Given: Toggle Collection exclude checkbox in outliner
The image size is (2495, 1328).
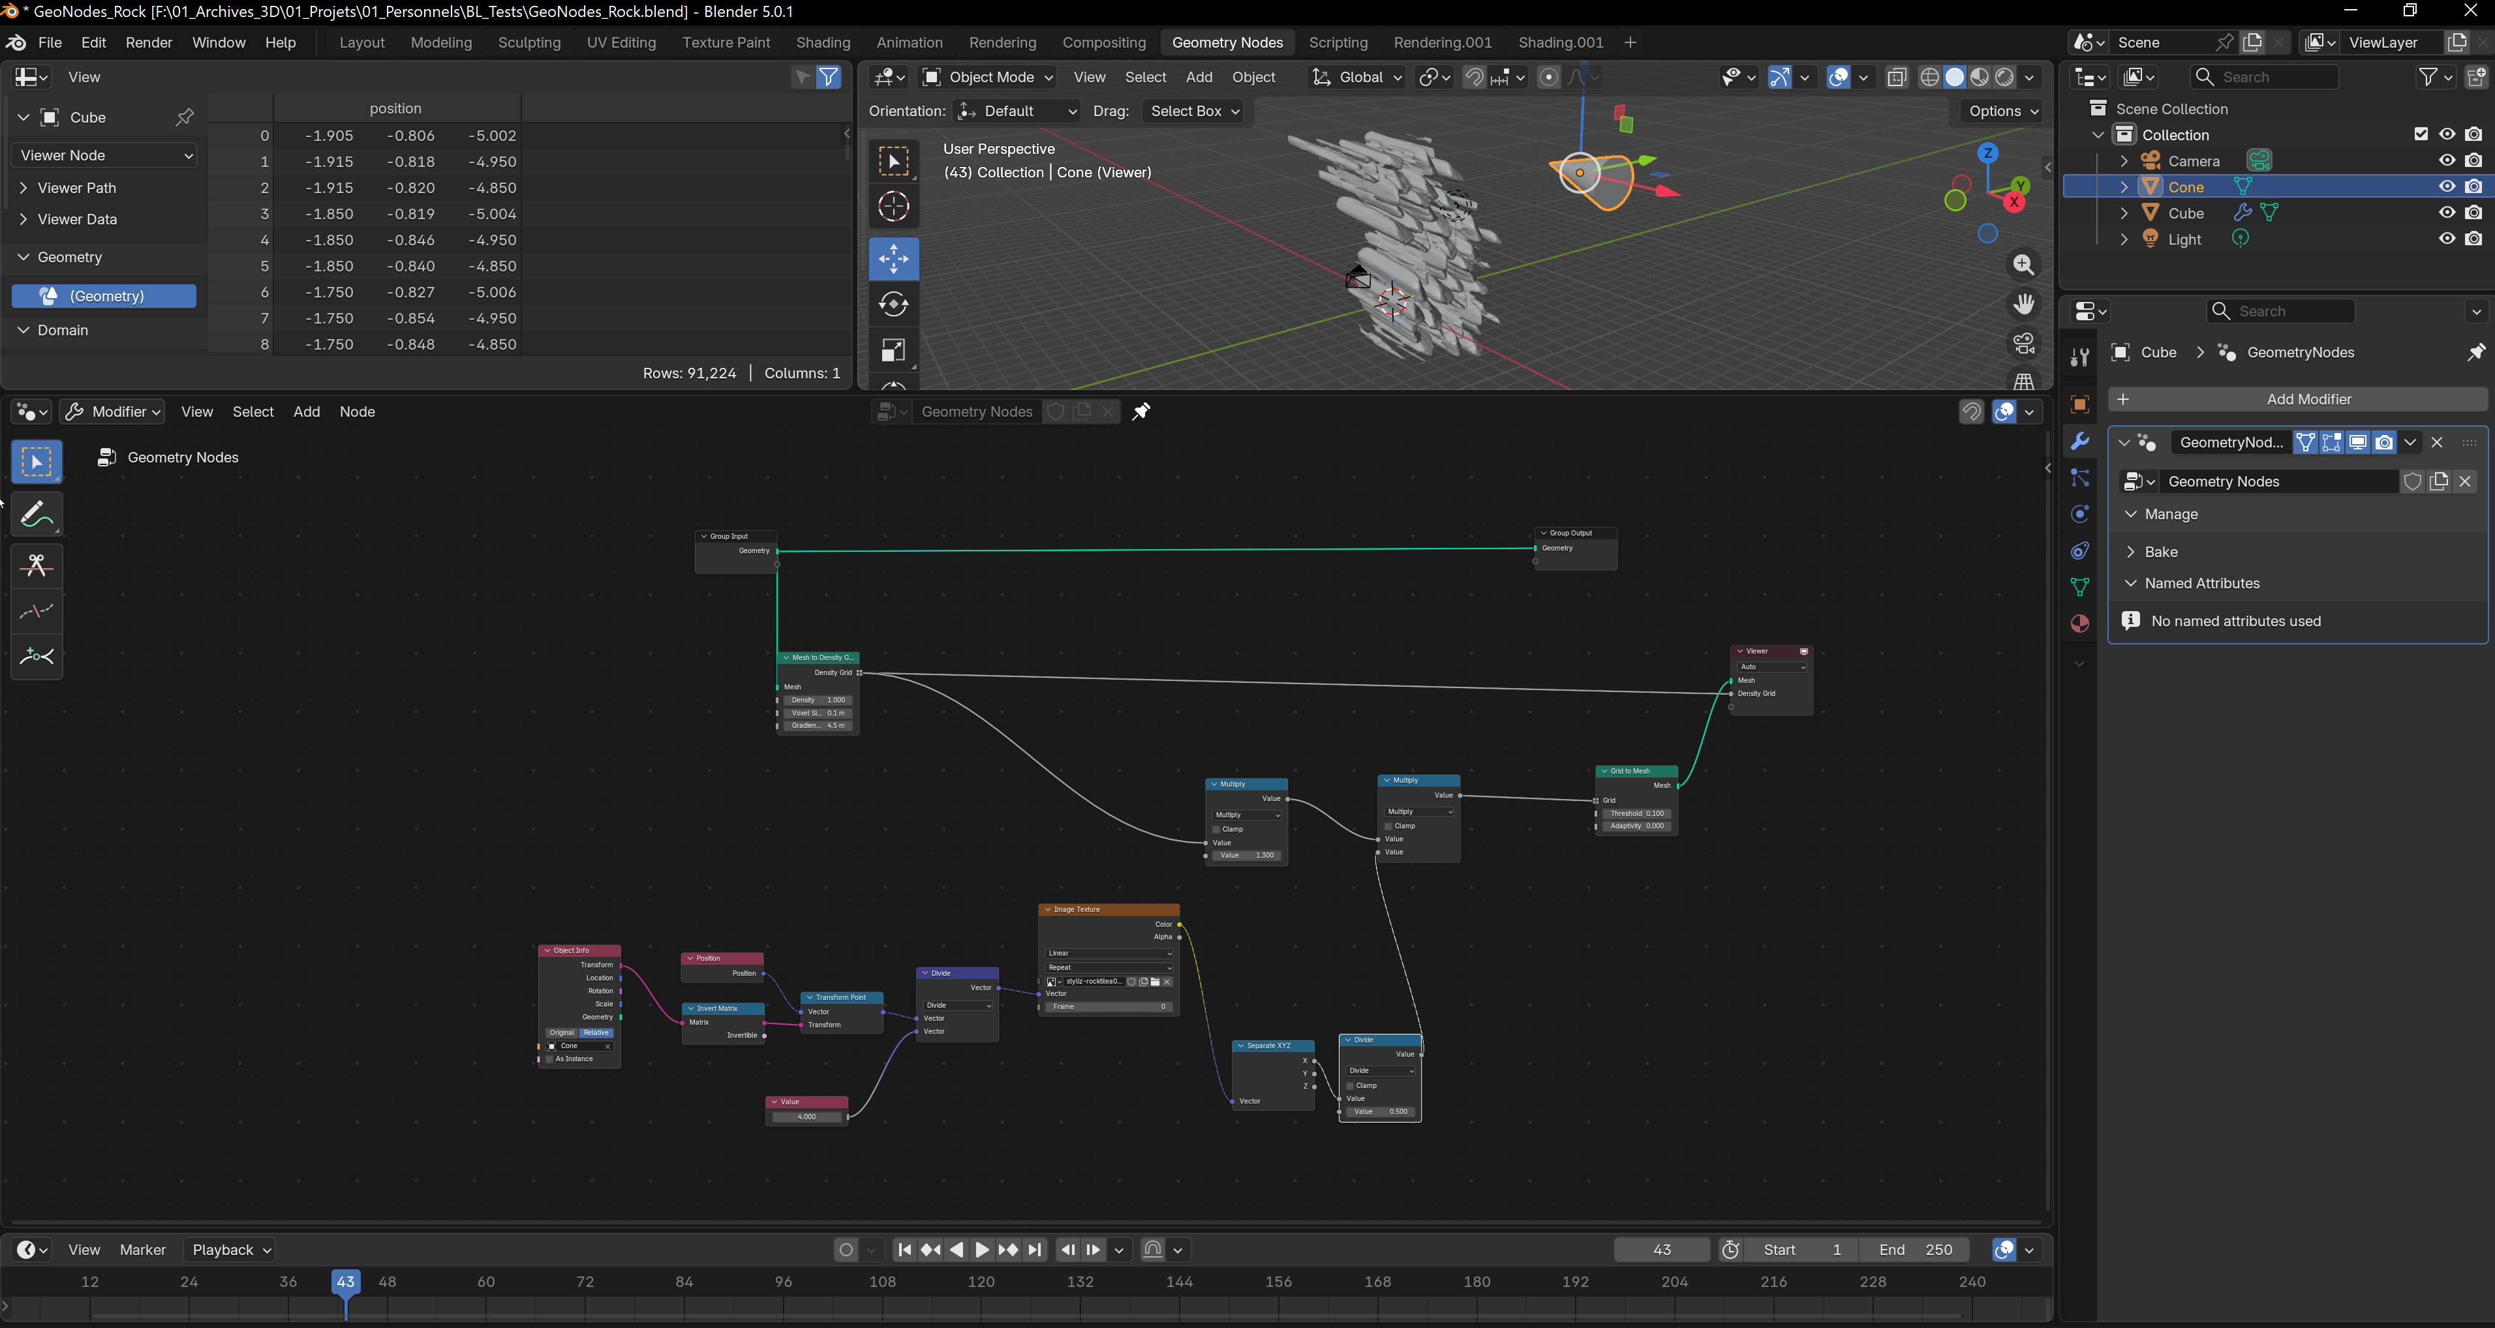Looking at the screenshot, I should (2421, 134).
